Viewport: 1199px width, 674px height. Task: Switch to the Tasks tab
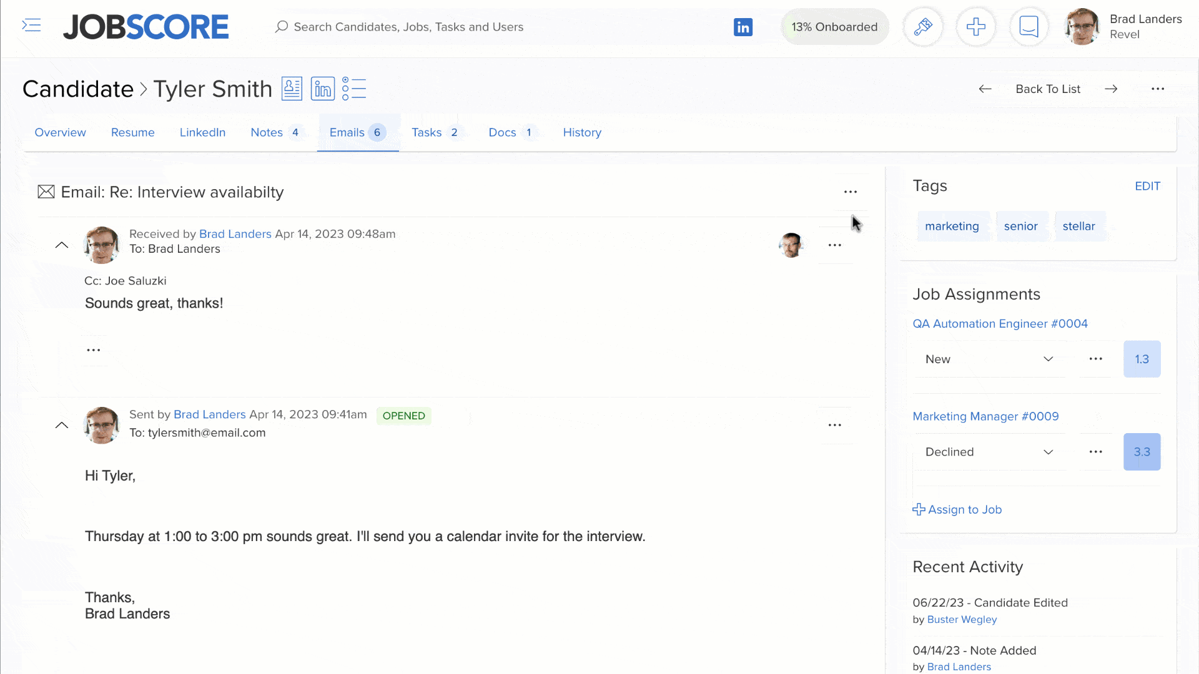[x=437, y=132]
